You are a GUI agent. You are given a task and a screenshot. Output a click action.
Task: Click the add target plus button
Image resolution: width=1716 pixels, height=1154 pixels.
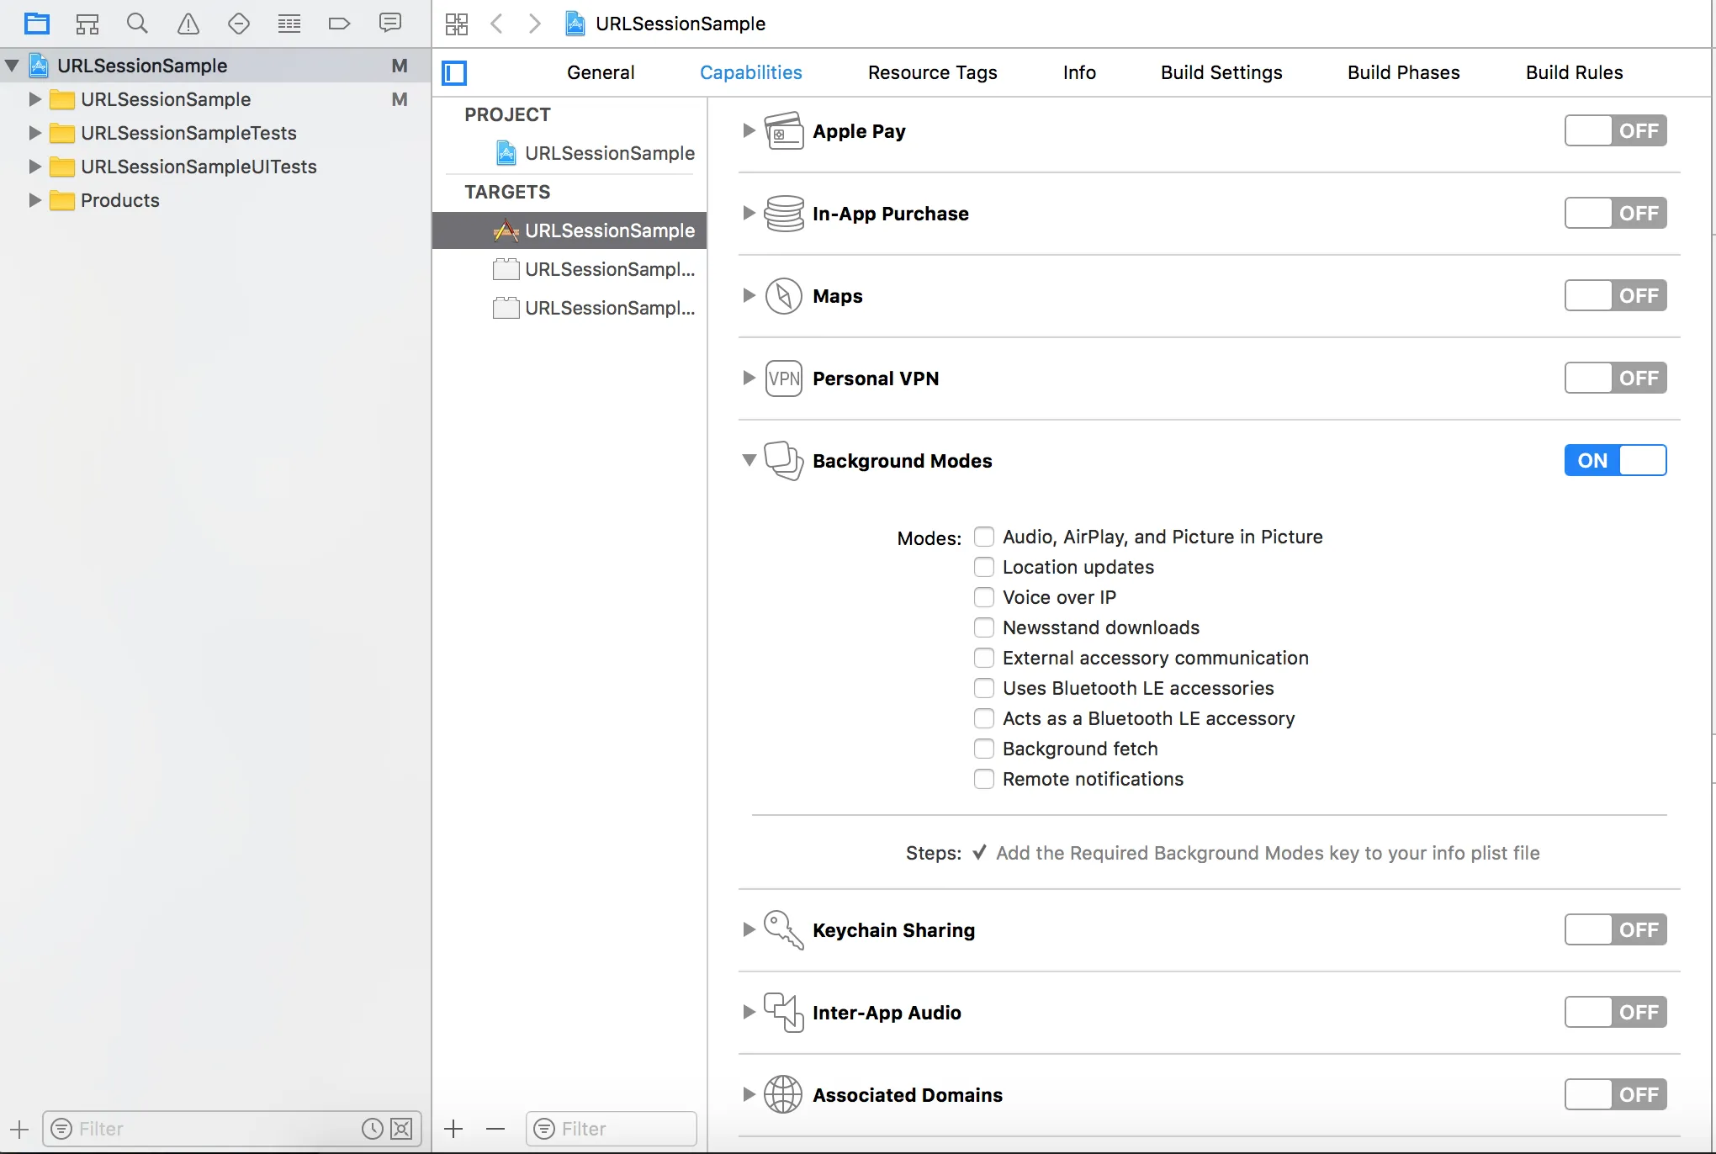(453, 1129)
